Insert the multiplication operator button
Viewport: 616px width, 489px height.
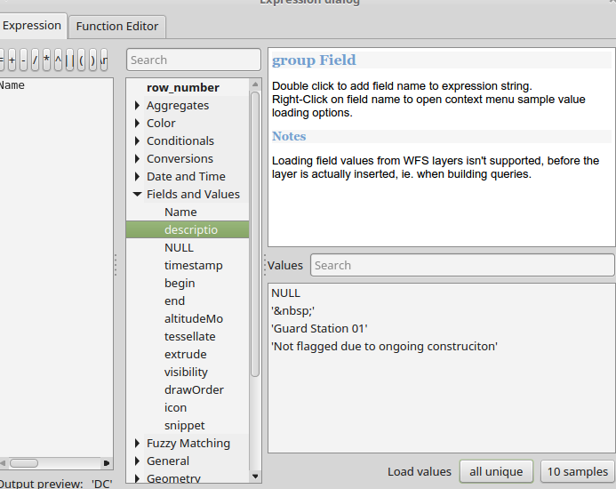[x=46, y=60]
